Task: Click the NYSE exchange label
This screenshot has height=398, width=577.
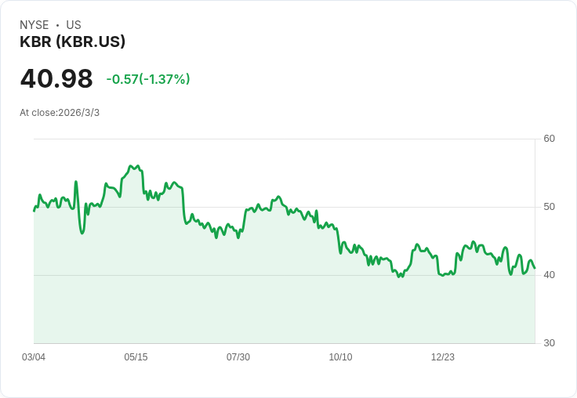Action: pos(34,25)
